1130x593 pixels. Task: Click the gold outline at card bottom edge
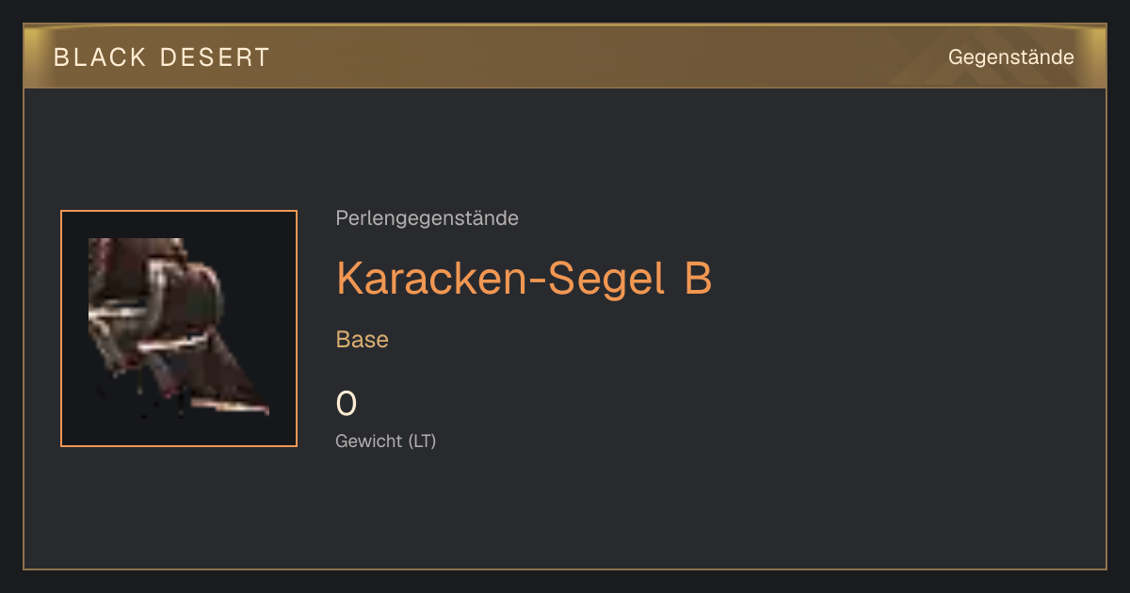click(565, 569)
